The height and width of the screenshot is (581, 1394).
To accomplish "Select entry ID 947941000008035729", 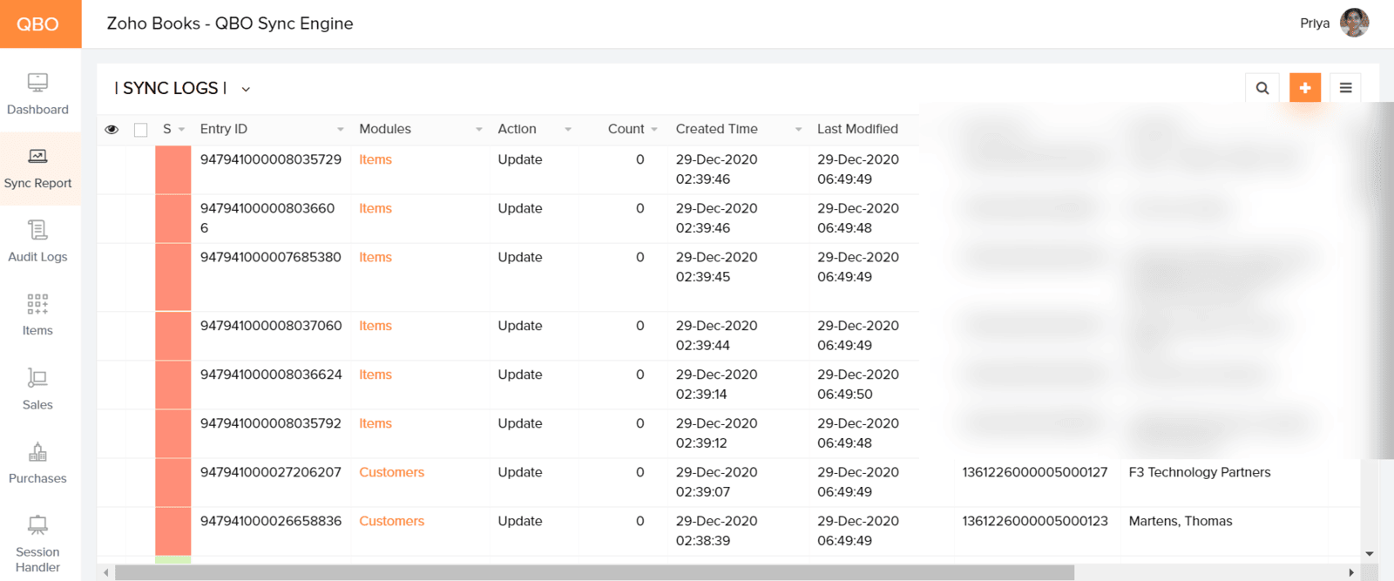I will pyautogui.click(x=271, y=159).
